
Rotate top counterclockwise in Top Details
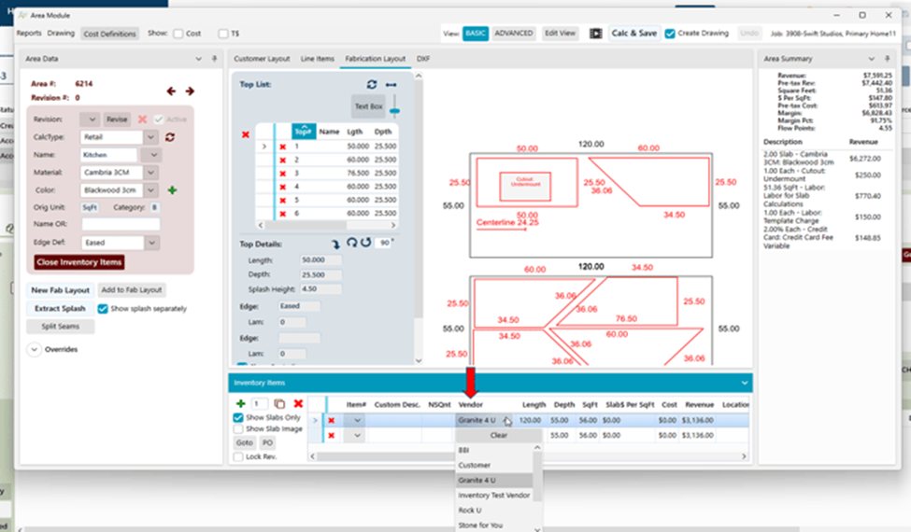[x=365, y=243]
